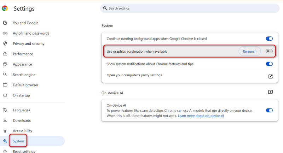Open proxy settings external-link icon
The height and width of the screenshot is (153, 283).
270,76
